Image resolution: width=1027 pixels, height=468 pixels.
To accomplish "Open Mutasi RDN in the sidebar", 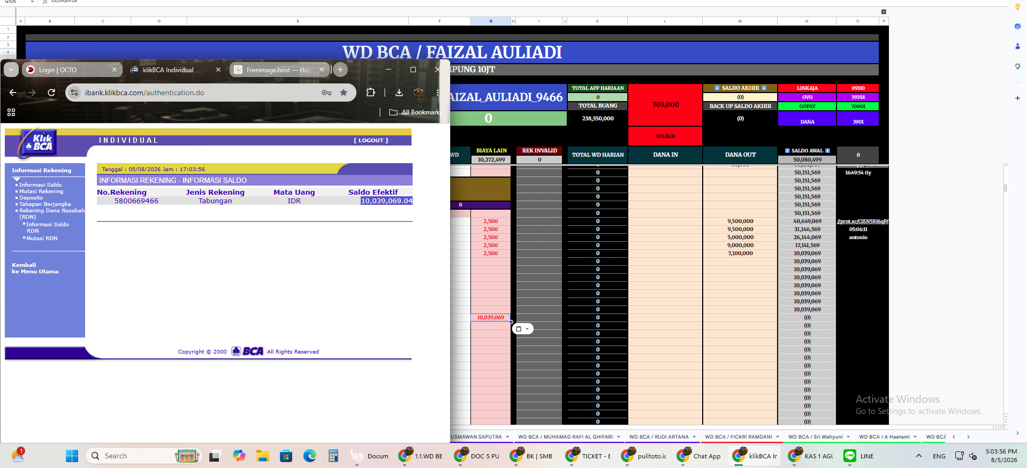I will [42, 239].
